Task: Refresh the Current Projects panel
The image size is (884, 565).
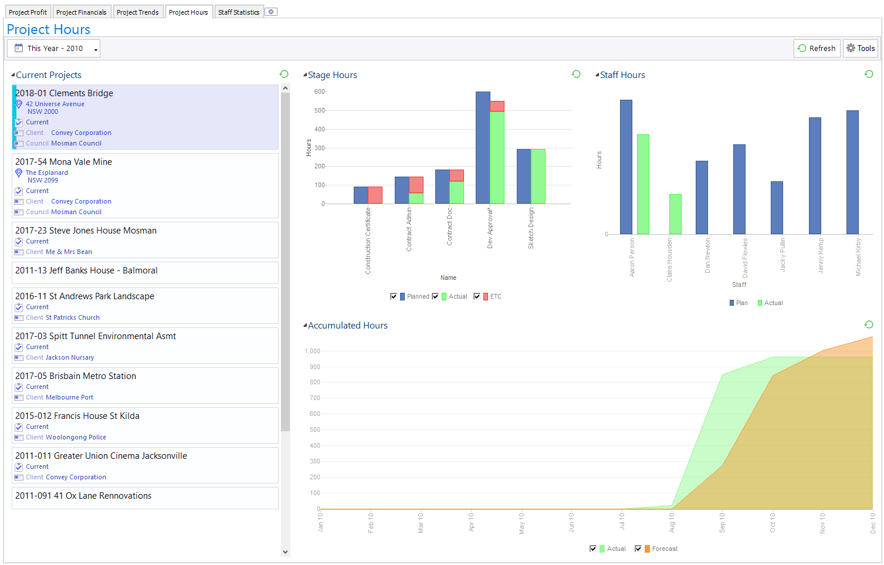Action: pos(284,74)
